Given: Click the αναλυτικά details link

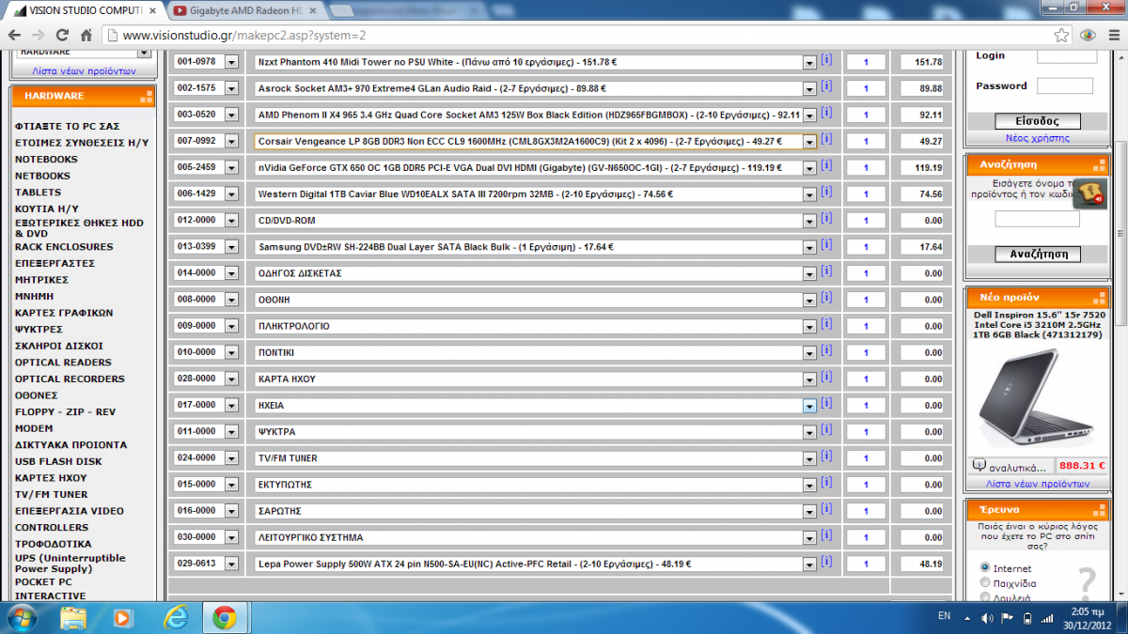Looking at the screenshot, I should (1017, 467).
